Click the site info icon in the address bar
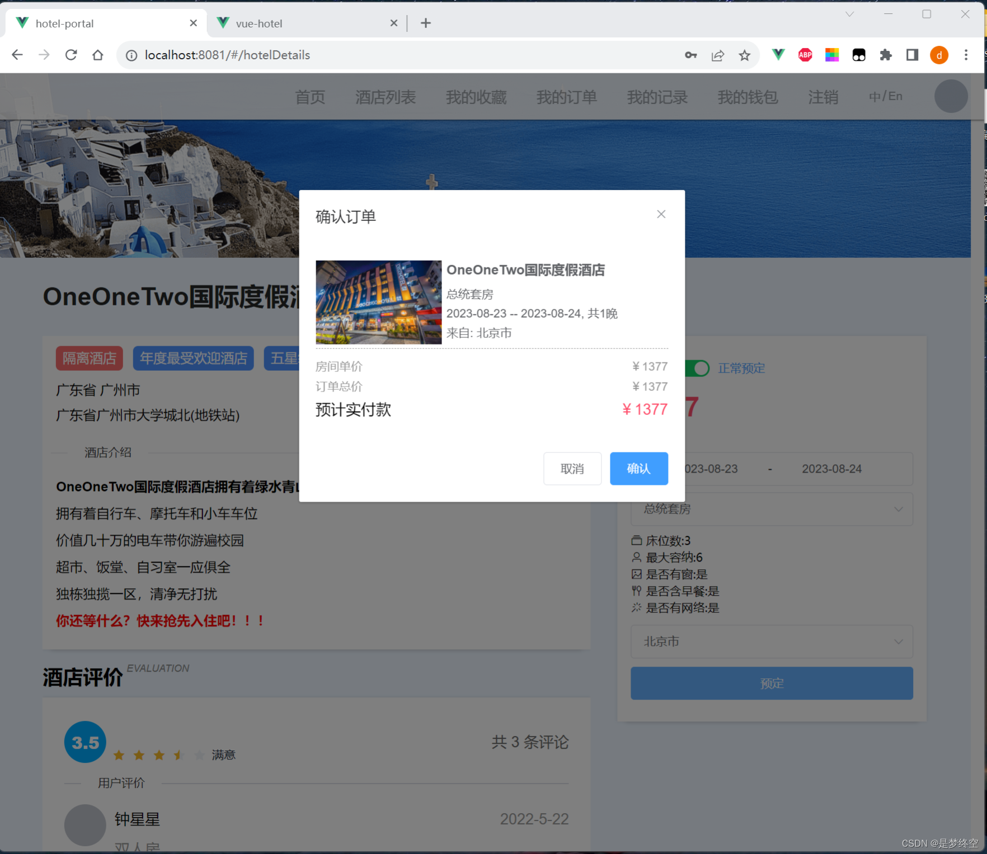Screen dimensions: 987x854 click(131, 55)
